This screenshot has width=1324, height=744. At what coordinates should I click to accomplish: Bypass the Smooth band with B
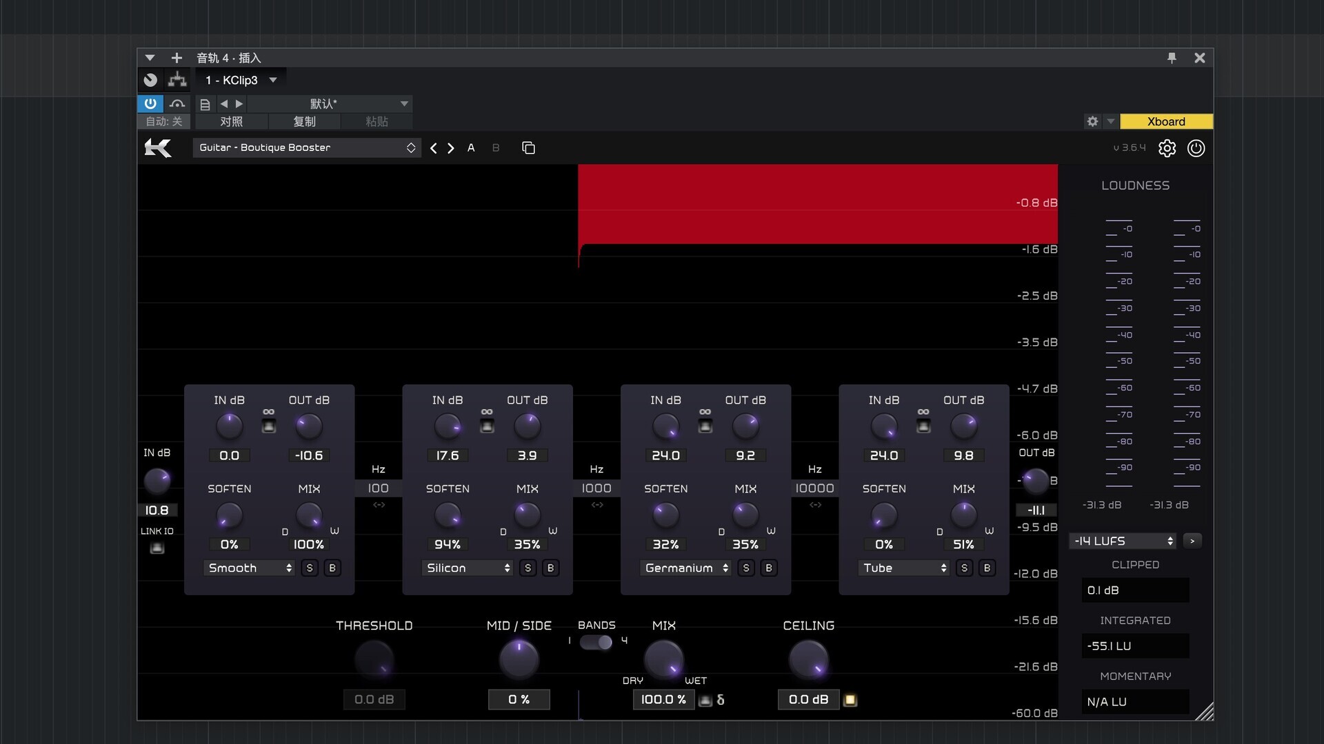coord(332,568)
